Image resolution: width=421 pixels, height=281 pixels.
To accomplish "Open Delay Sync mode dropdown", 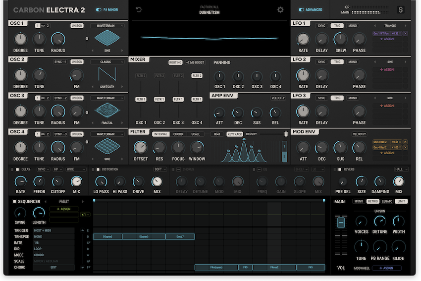I will pos(43,169).
